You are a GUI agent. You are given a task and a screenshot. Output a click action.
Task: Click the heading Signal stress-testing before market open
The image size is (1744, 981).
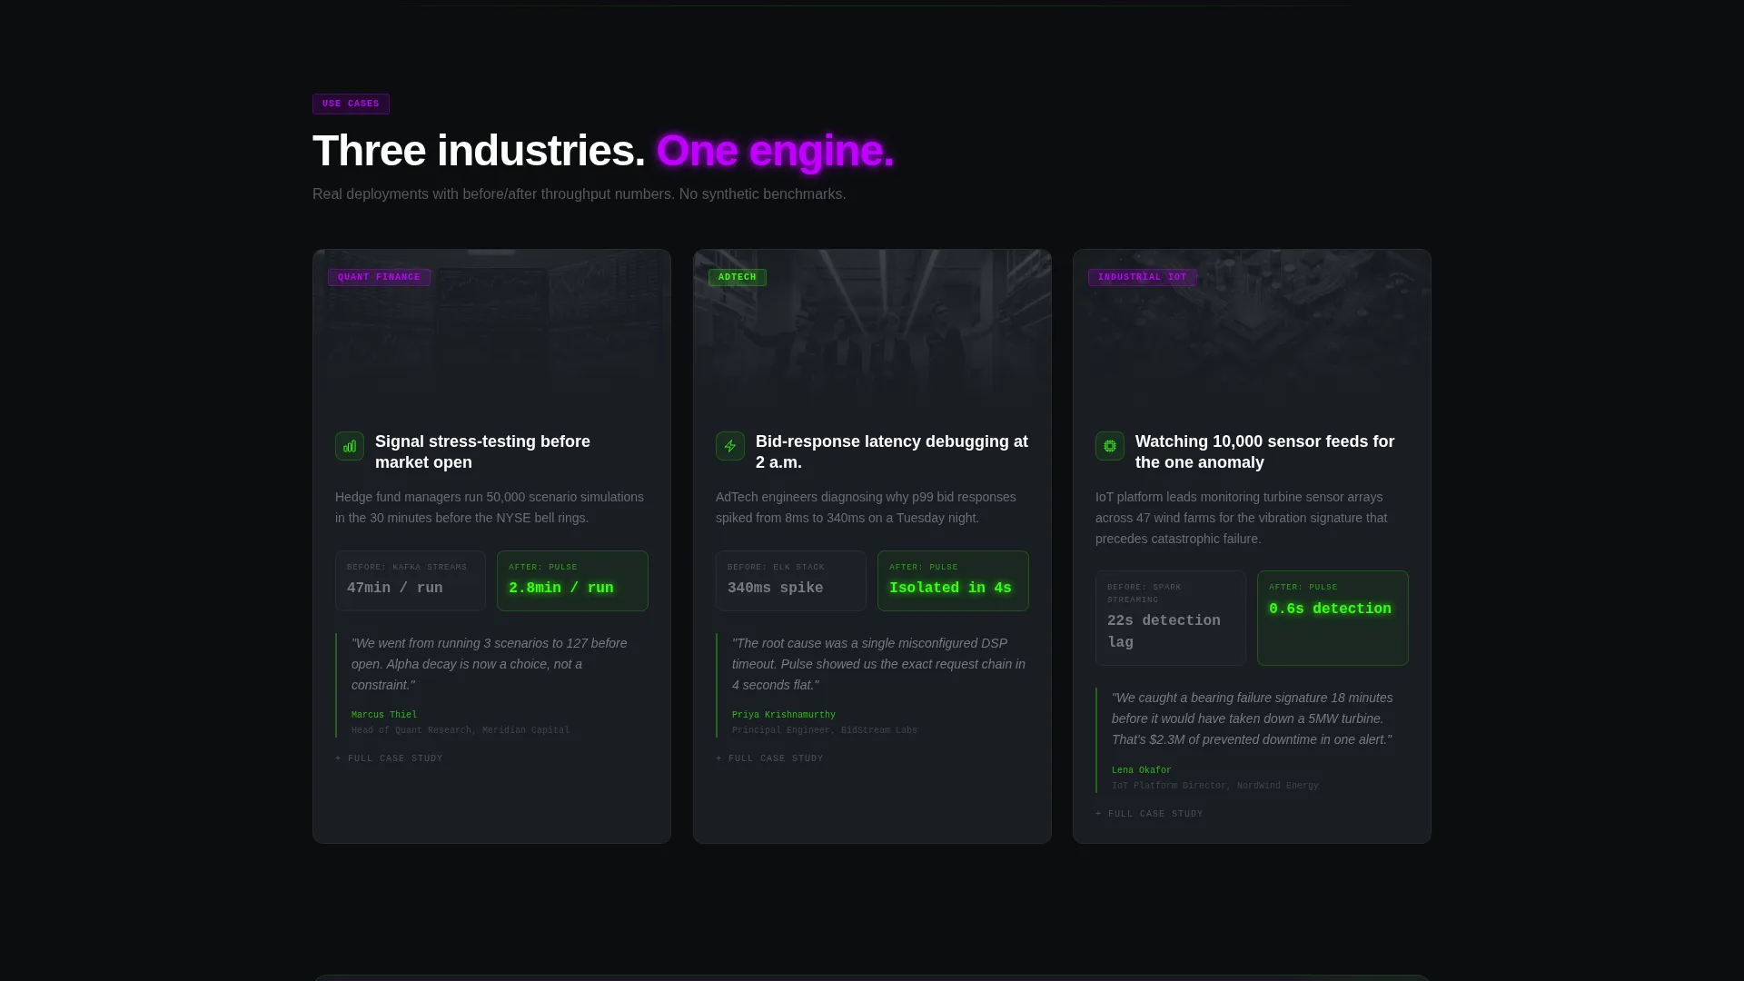coord(482,451)
